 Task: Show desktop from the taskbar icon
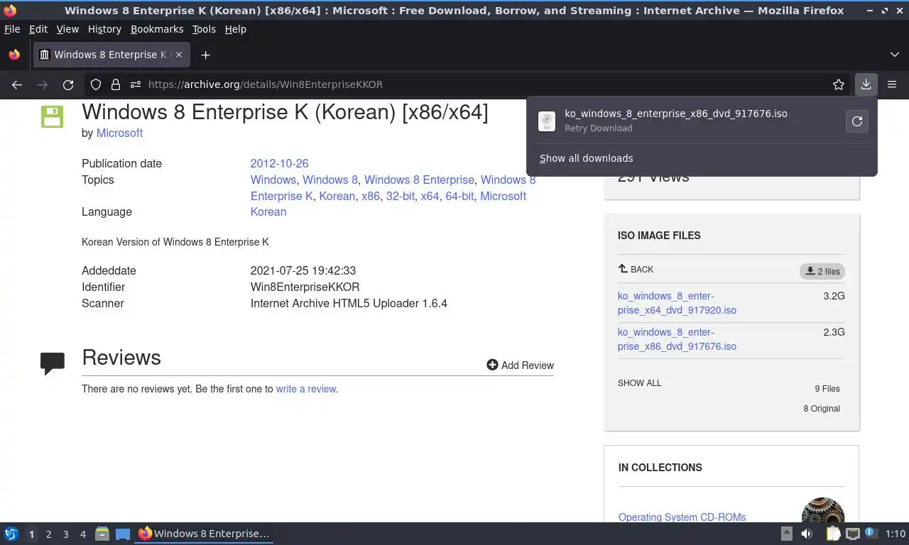123,534
